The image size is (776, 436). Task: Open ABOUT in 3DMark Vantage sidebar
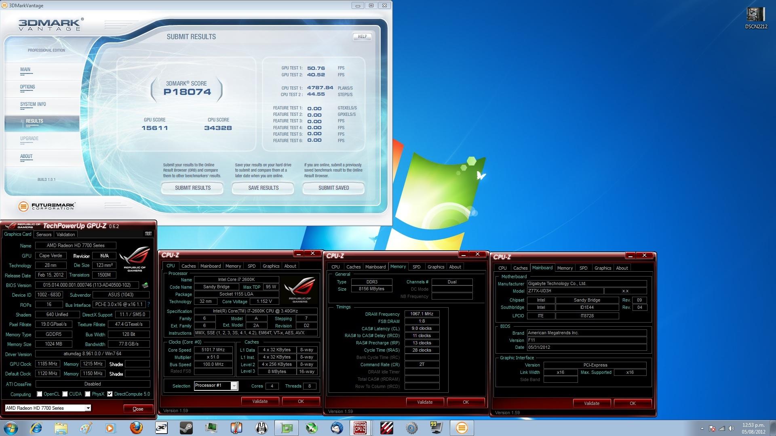(x=26, y=156)
